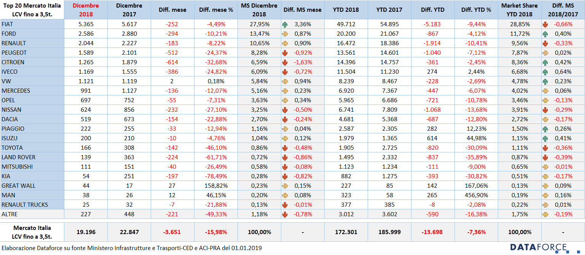Click the red down arrow in TOYOTA's Diff. MS 2018/2017 cell
Viewport: 585px width, 255px height.
point(545,148)
